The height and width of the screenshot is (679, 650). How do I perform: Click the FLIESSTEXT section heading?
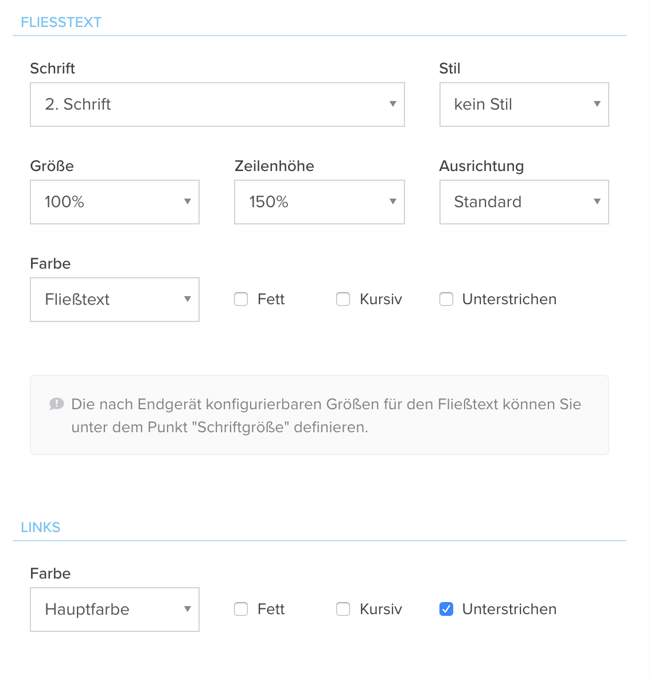click(61, 22)
